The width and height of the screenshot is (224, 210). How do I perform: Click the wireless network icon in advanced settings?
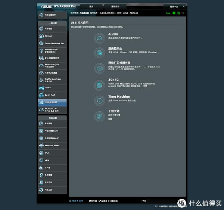click(41, 123)
